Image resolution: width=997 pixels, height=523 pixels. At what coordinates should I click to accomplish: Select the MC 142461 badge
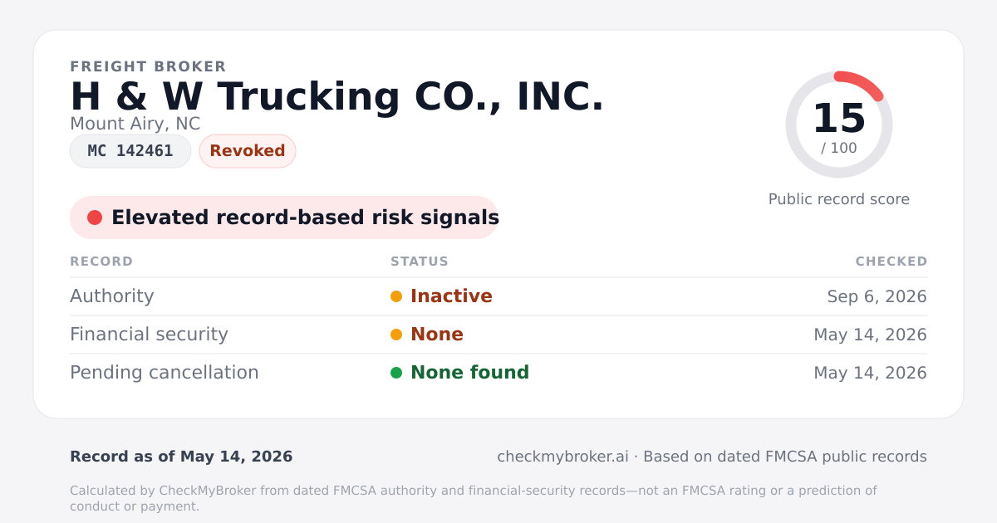[130, 151]
